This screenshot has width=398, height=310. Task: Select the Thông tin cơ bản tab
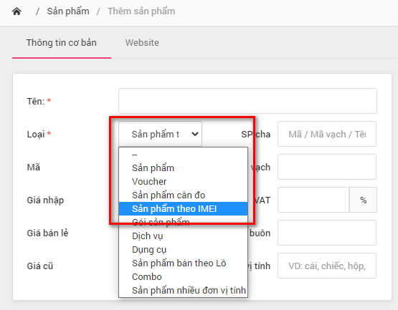pos(62,42)
